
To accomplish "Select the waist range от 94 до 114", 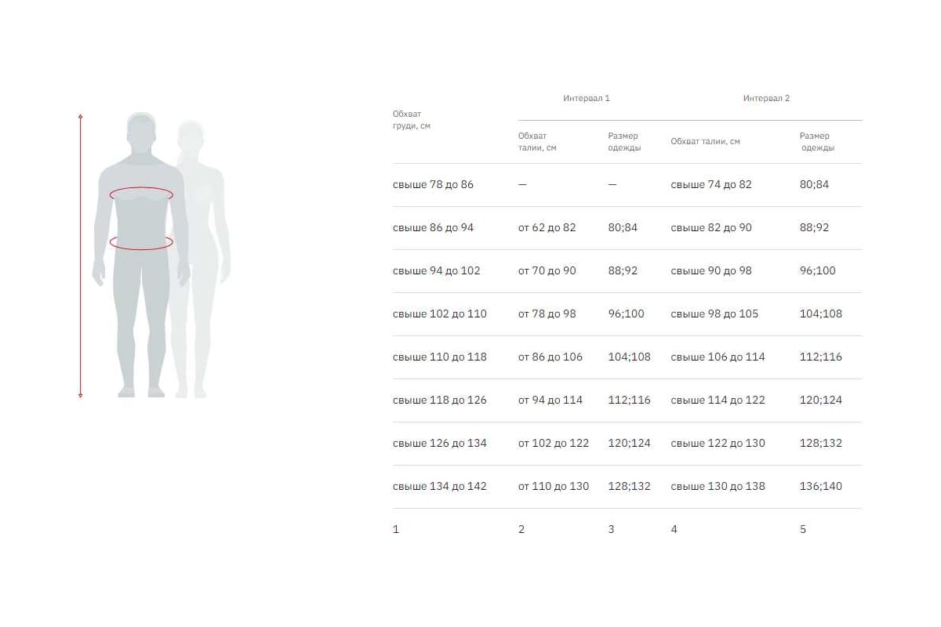I will [x=550, y=400].
